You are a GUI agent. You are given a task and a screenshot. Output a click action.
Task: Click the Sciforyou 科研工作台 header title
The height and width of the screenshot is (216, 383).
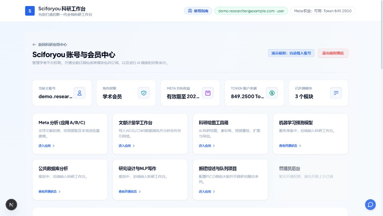[x=62, y=9]
